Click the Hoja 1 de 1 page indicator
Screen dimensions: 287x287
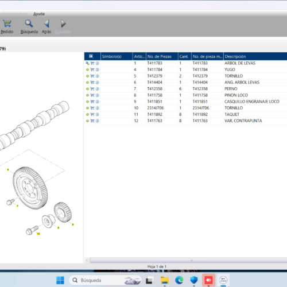pyautogui.click(x=157, y=266)
